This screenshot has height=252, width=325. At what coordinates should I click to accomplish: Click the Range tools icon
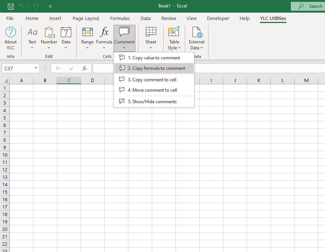coord(87,32)
